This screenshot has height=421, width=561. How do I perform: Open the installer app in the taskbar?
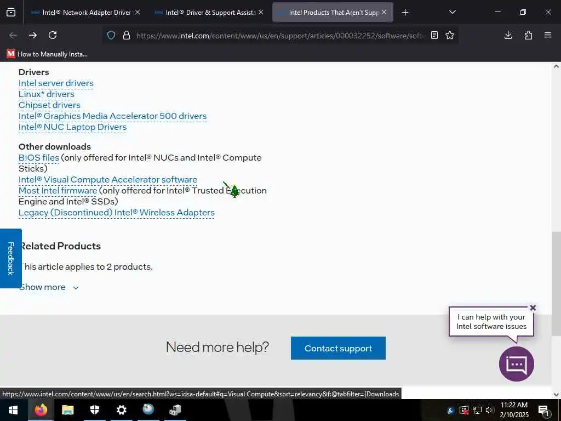175,410
